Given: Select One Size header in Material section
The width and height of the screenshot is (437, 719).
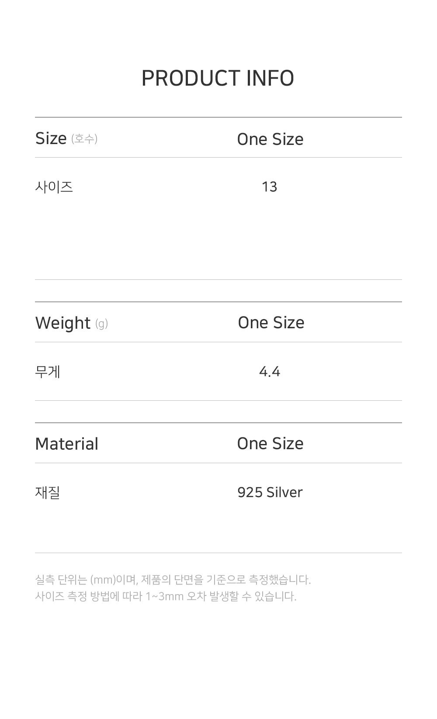Looking at the screenshot, I should click(270, 444).
